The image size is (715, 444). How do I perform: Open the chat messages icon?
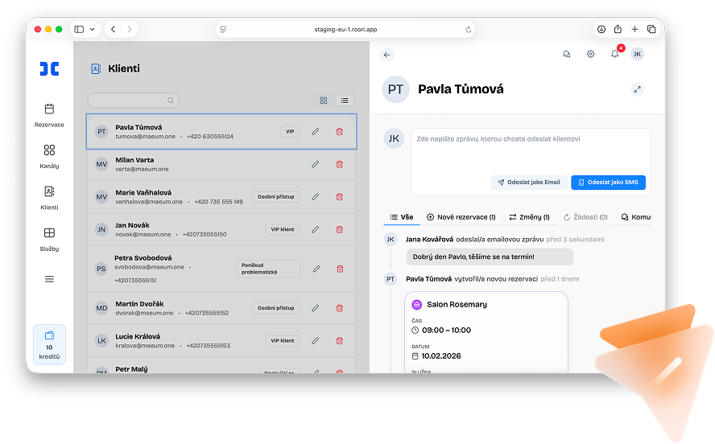(x=567, y=54)
